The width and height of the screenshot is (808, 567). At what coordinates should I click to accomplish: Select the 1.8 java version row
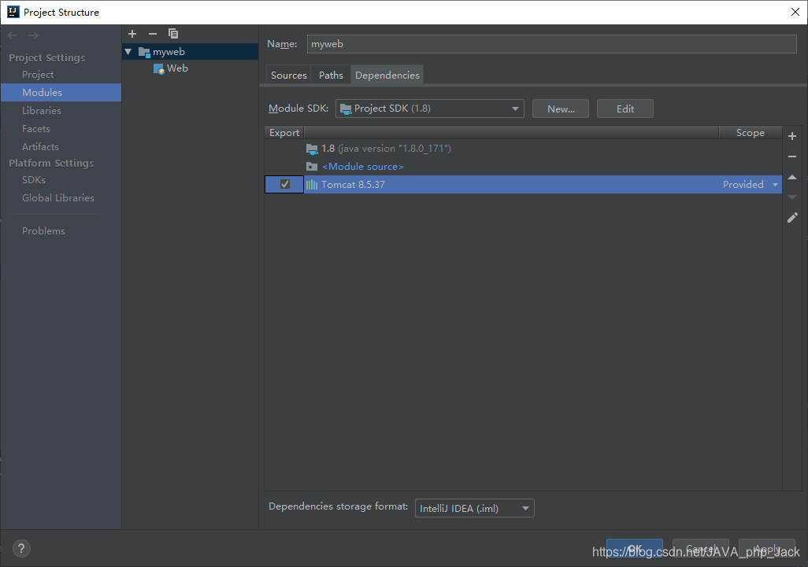click(x=523, y=149)
